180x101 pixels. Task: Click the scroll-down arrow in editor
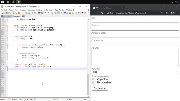pos(88,96)
